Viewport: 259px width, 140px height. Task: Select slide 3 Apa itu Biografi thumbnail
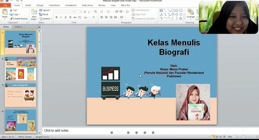(20, 95)
